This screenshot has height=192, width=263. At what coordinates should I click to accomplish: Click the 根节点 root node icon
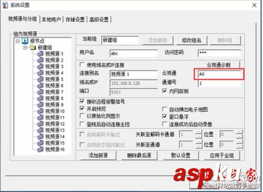pyautogui.click(x=25, y=41)
